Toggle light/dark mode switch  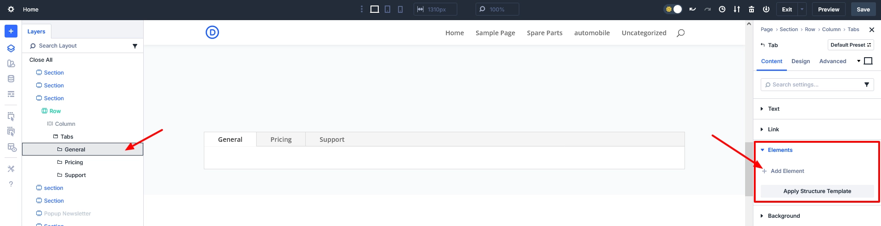pyautogui.click(x=673, y=9)
